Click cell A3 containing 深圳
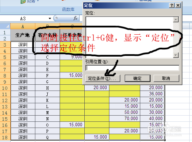The image size is (192, 142). click(23, 45)
